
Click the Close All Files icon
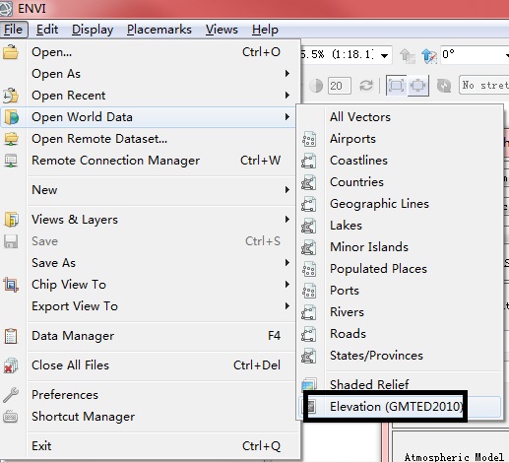tap(11, 365)
